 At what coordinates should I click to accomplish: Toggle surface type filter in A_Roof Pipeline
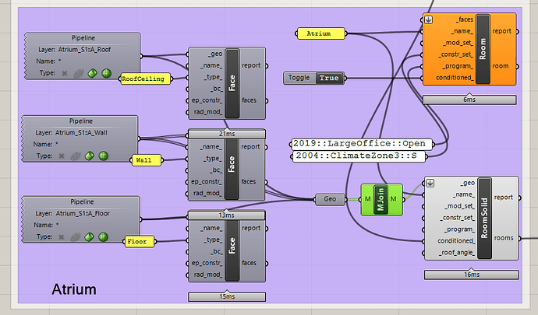coord(92,73)
